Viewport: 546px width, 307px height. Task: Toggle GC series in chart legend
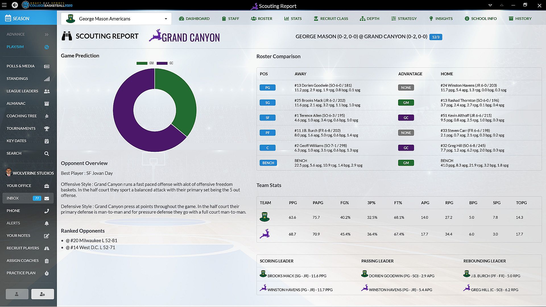(x=165, y=63)
